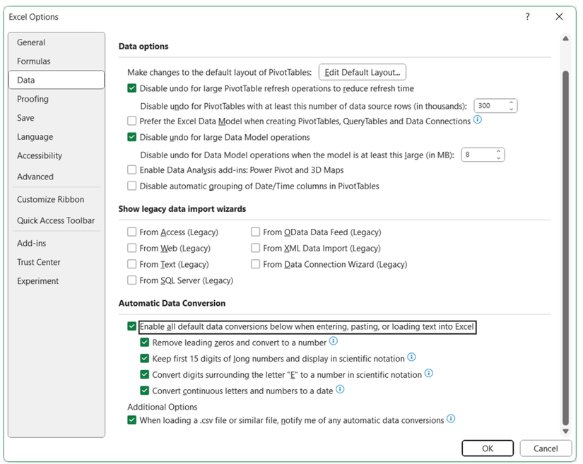The image size is (583, 464).
Task: Click the info icon beside "Convert continuous letters and numbers"
Action: (x=340, y=389)
